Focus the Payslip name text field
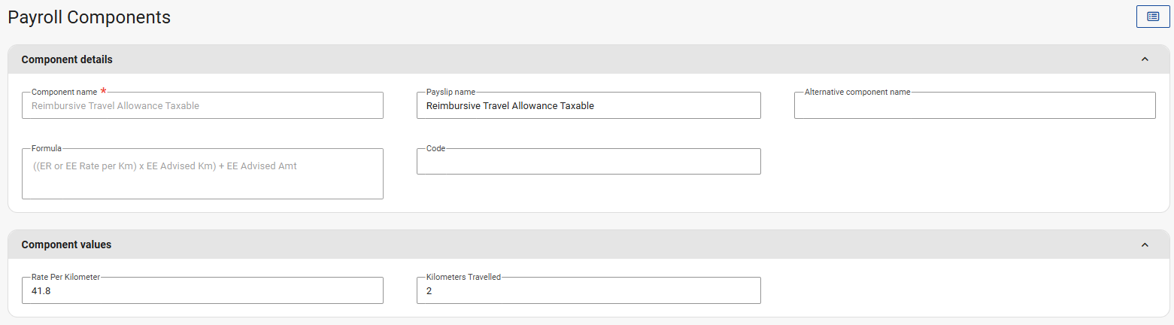The height and width of the screenshot is (325, 1174). [588, 106]
